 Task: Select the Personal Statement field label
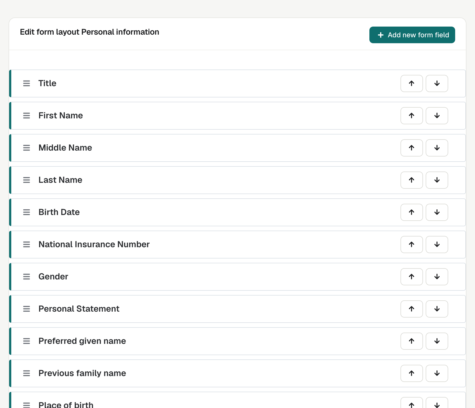point(79,309)
